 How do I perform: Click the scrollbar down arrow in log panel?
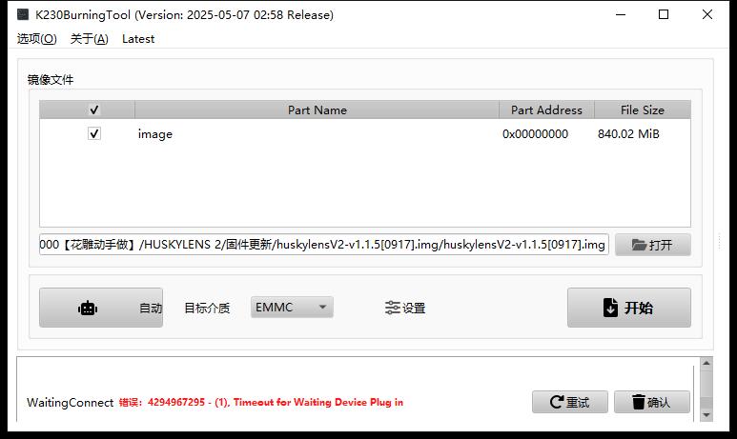(x=706, y=415)
